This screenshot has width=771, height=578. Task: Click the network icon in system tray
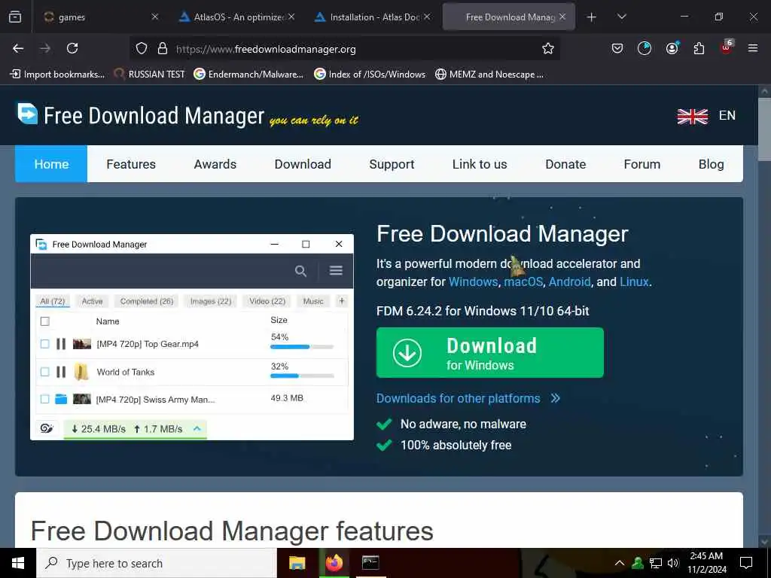point(656,563)
